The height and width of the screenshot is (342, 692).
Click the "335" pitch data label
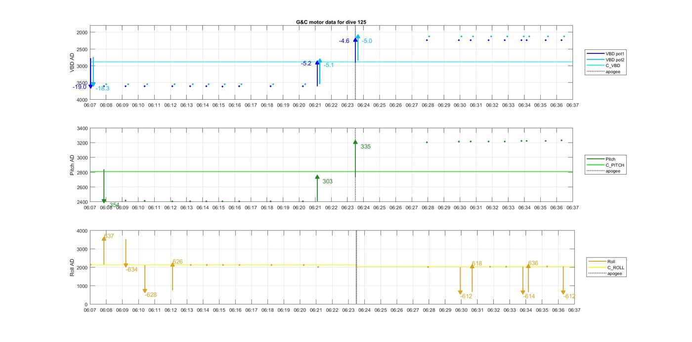pos(365,147)
